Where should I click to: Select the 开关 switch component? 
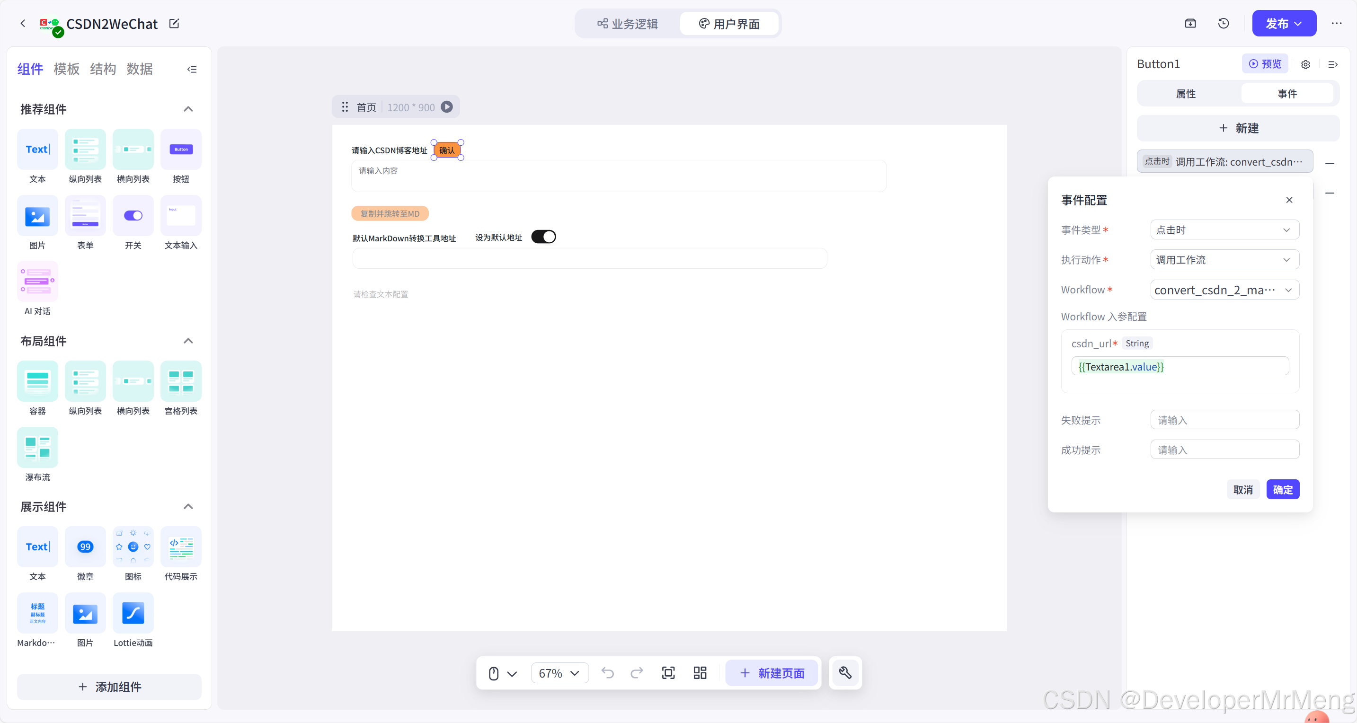133,215
